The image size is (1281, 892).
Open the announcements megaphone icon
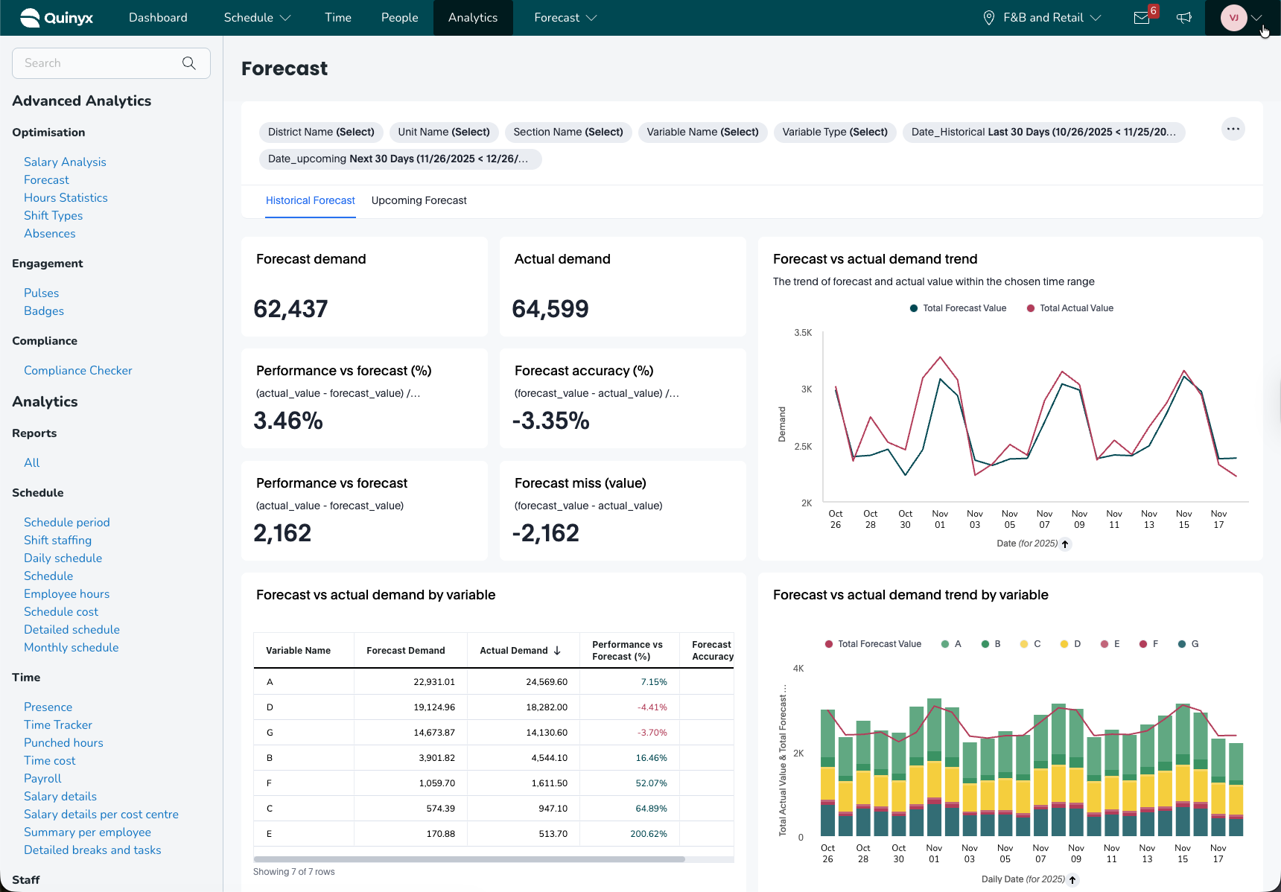click(1183, 18)
